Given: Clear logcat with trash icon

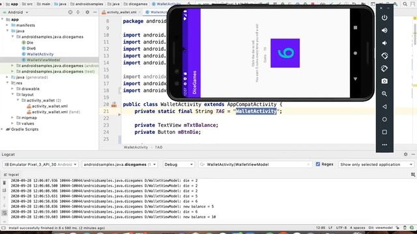Looking at the screenshot, I should click(5, 183).
